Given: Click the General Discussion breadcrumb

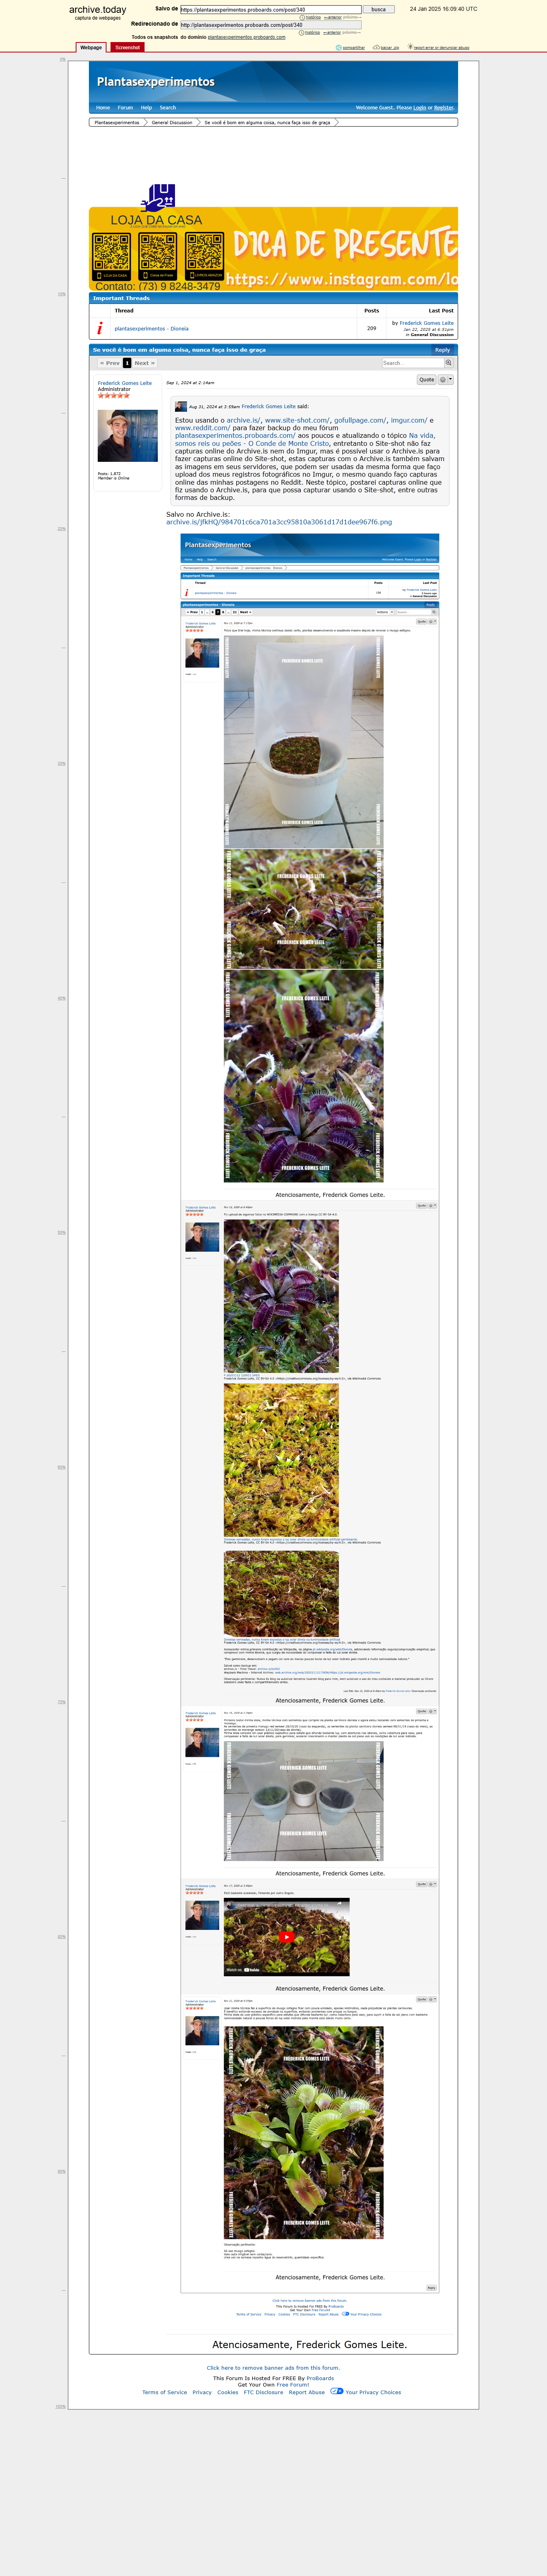Looking at the screenshot, I should [172, 122].
